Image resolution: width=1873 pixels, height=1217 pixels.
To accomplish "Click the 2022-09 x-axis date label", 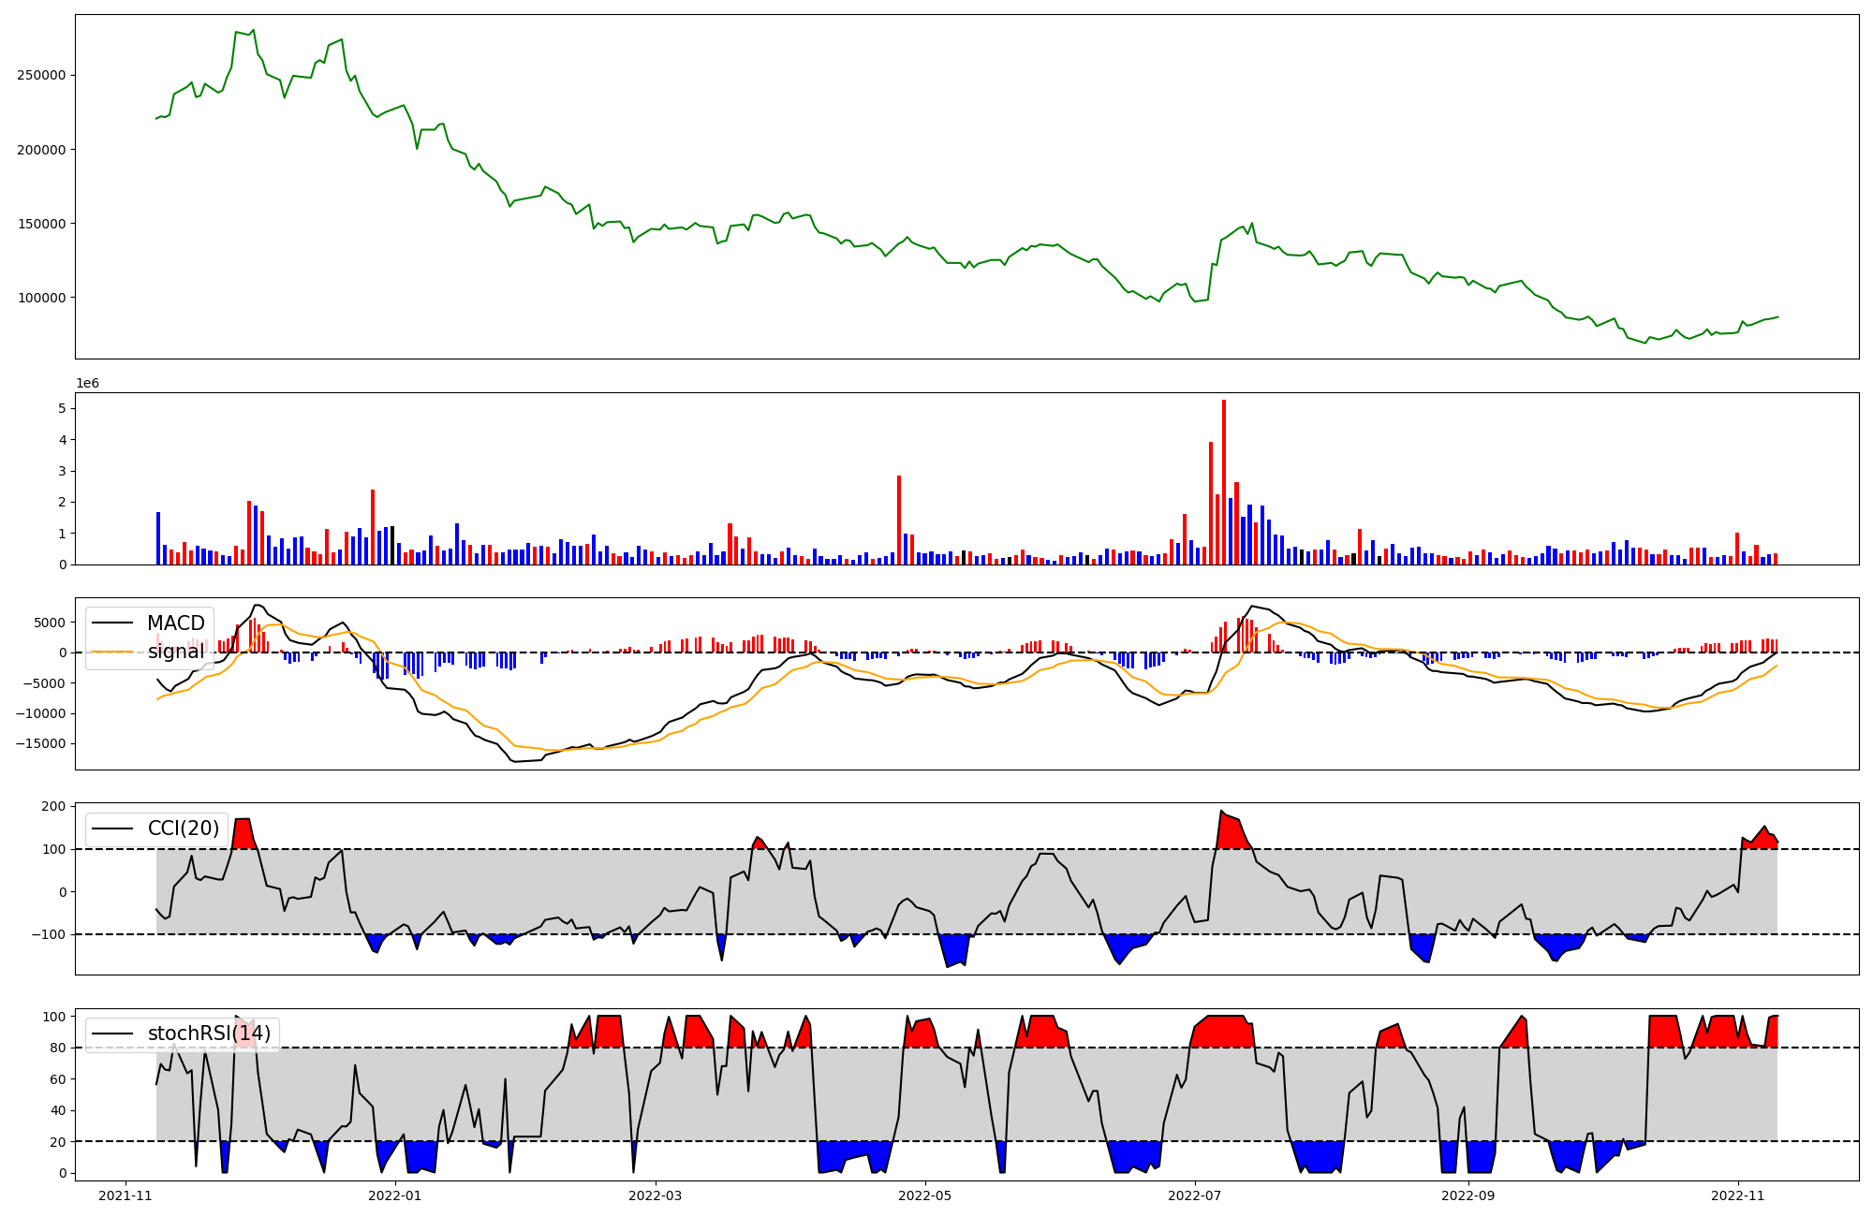I will pos(1468,1195).
